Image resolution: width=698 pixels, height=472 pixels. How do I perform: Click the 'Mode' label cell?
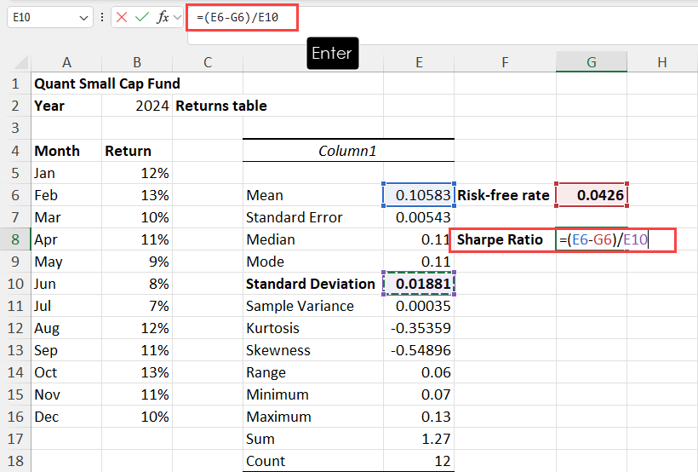(313, 262)
